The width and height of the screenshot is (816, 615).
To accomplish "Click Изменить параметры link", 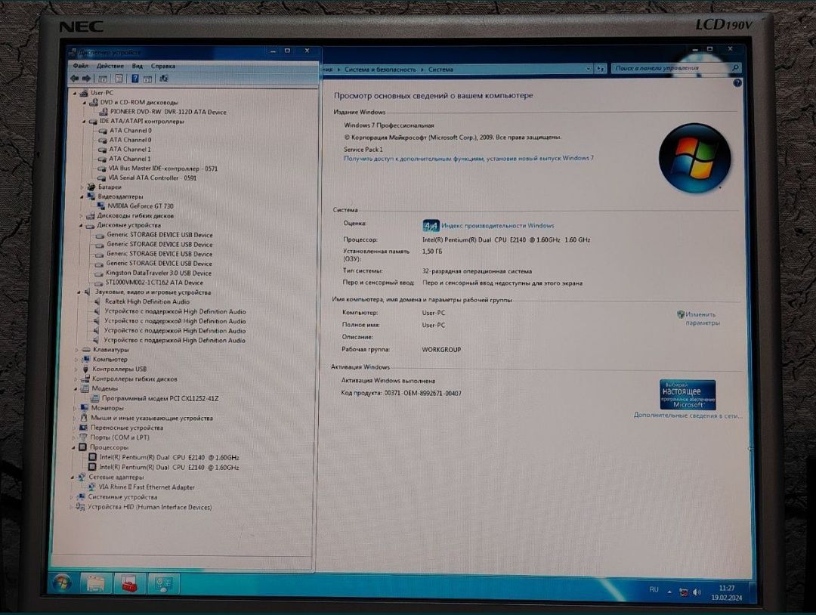I will coord(703,318).
